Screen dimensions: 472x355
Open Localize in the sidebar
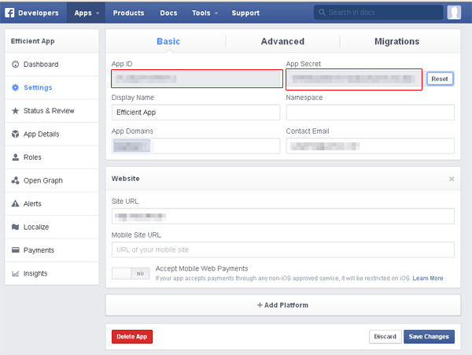click(x=52, y=227)
